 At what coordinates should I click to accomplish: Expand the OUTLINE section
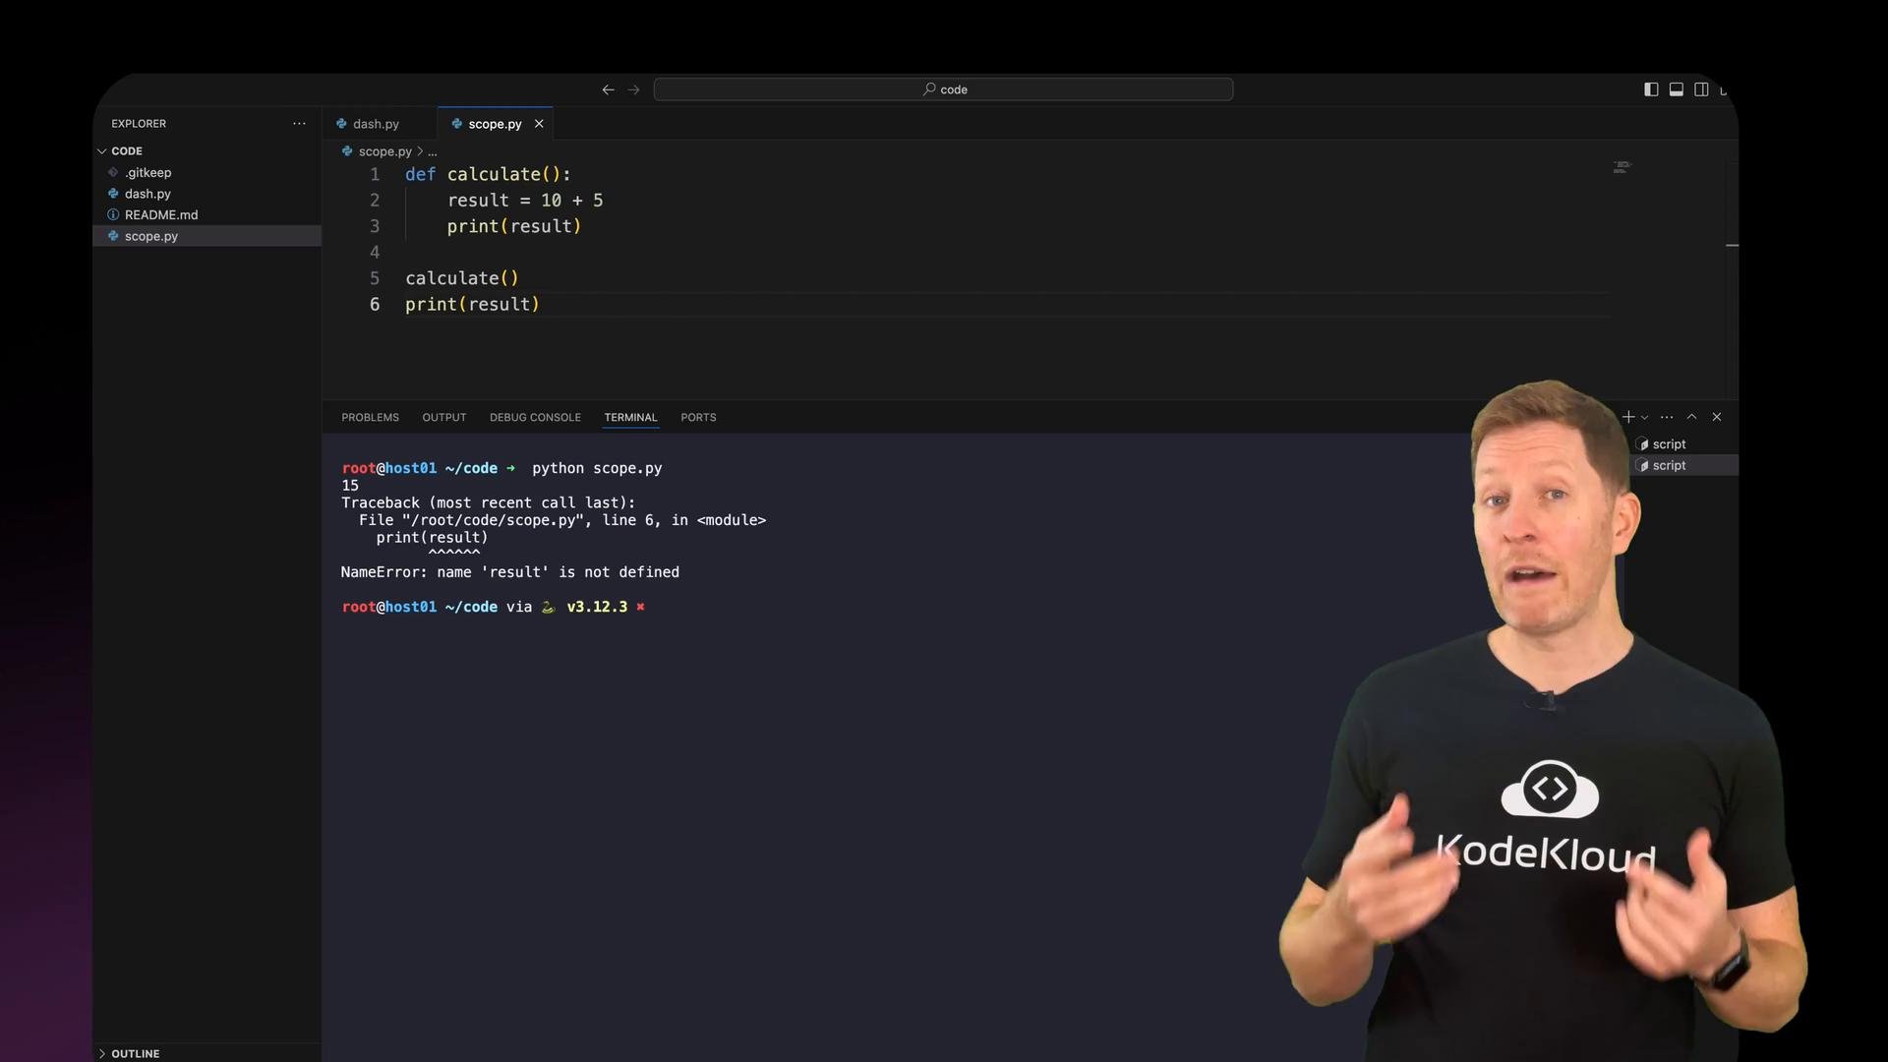(135, 1053)
